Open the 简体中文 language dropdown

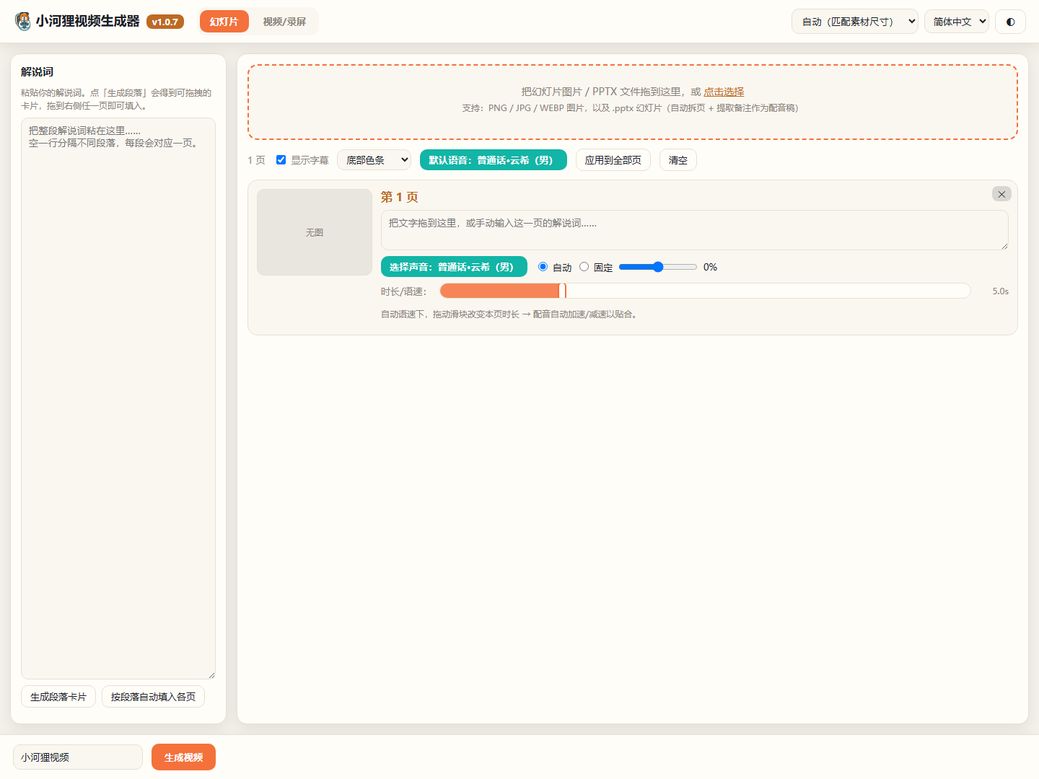click(957, 22)
